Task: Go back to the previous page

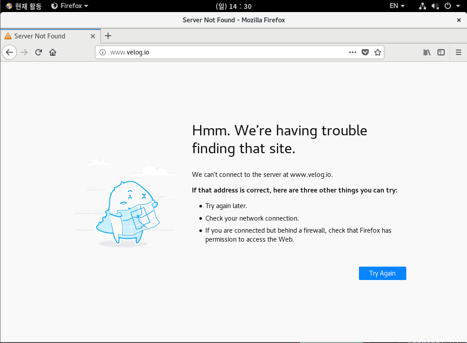Action: pyautogui.click(x=9, y=52)
